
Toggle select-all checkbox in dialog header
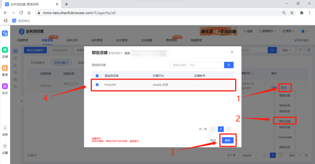97,76
